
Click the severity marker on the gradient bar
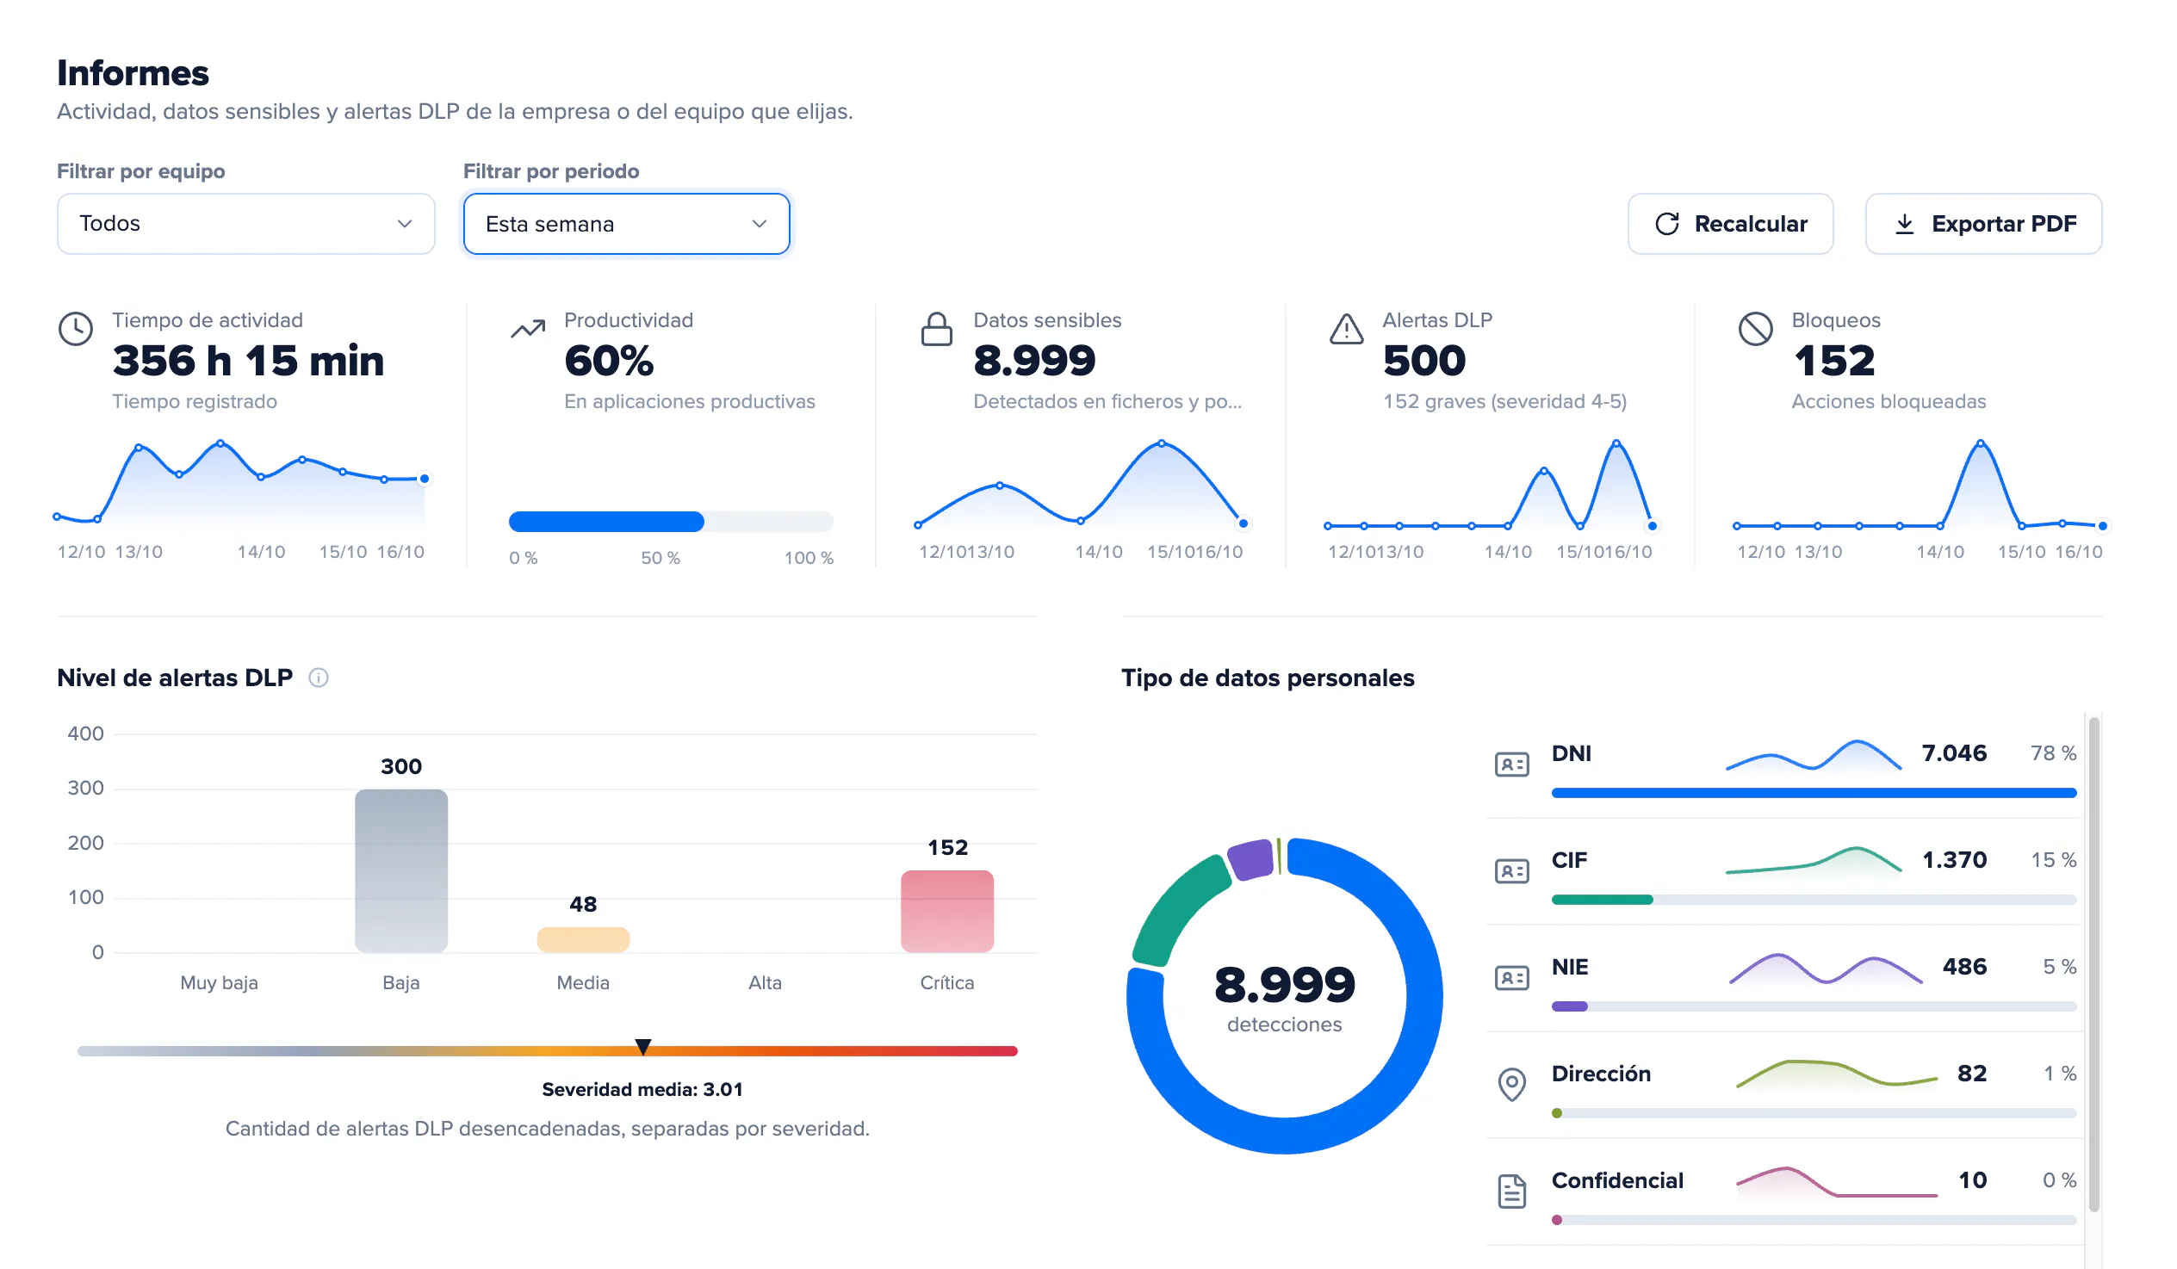pyautogui.click(x=642, y=1047)
